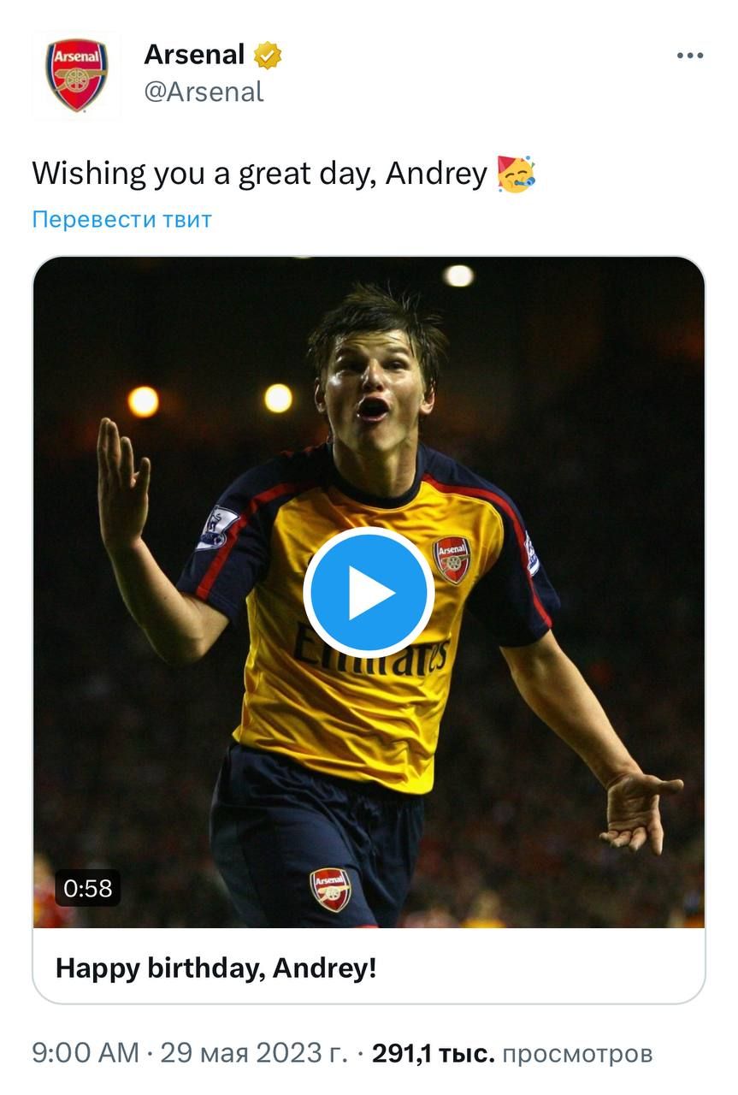Click the gold verified badge
738x1095 pixels.
(x=268, y=56)
